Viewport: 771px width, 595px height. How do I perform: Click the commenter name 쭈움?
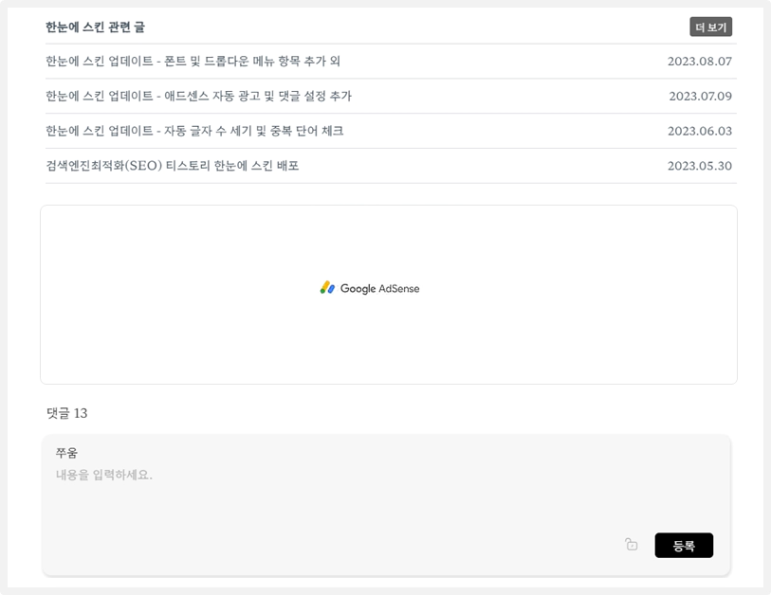click(x=66, y=453)
